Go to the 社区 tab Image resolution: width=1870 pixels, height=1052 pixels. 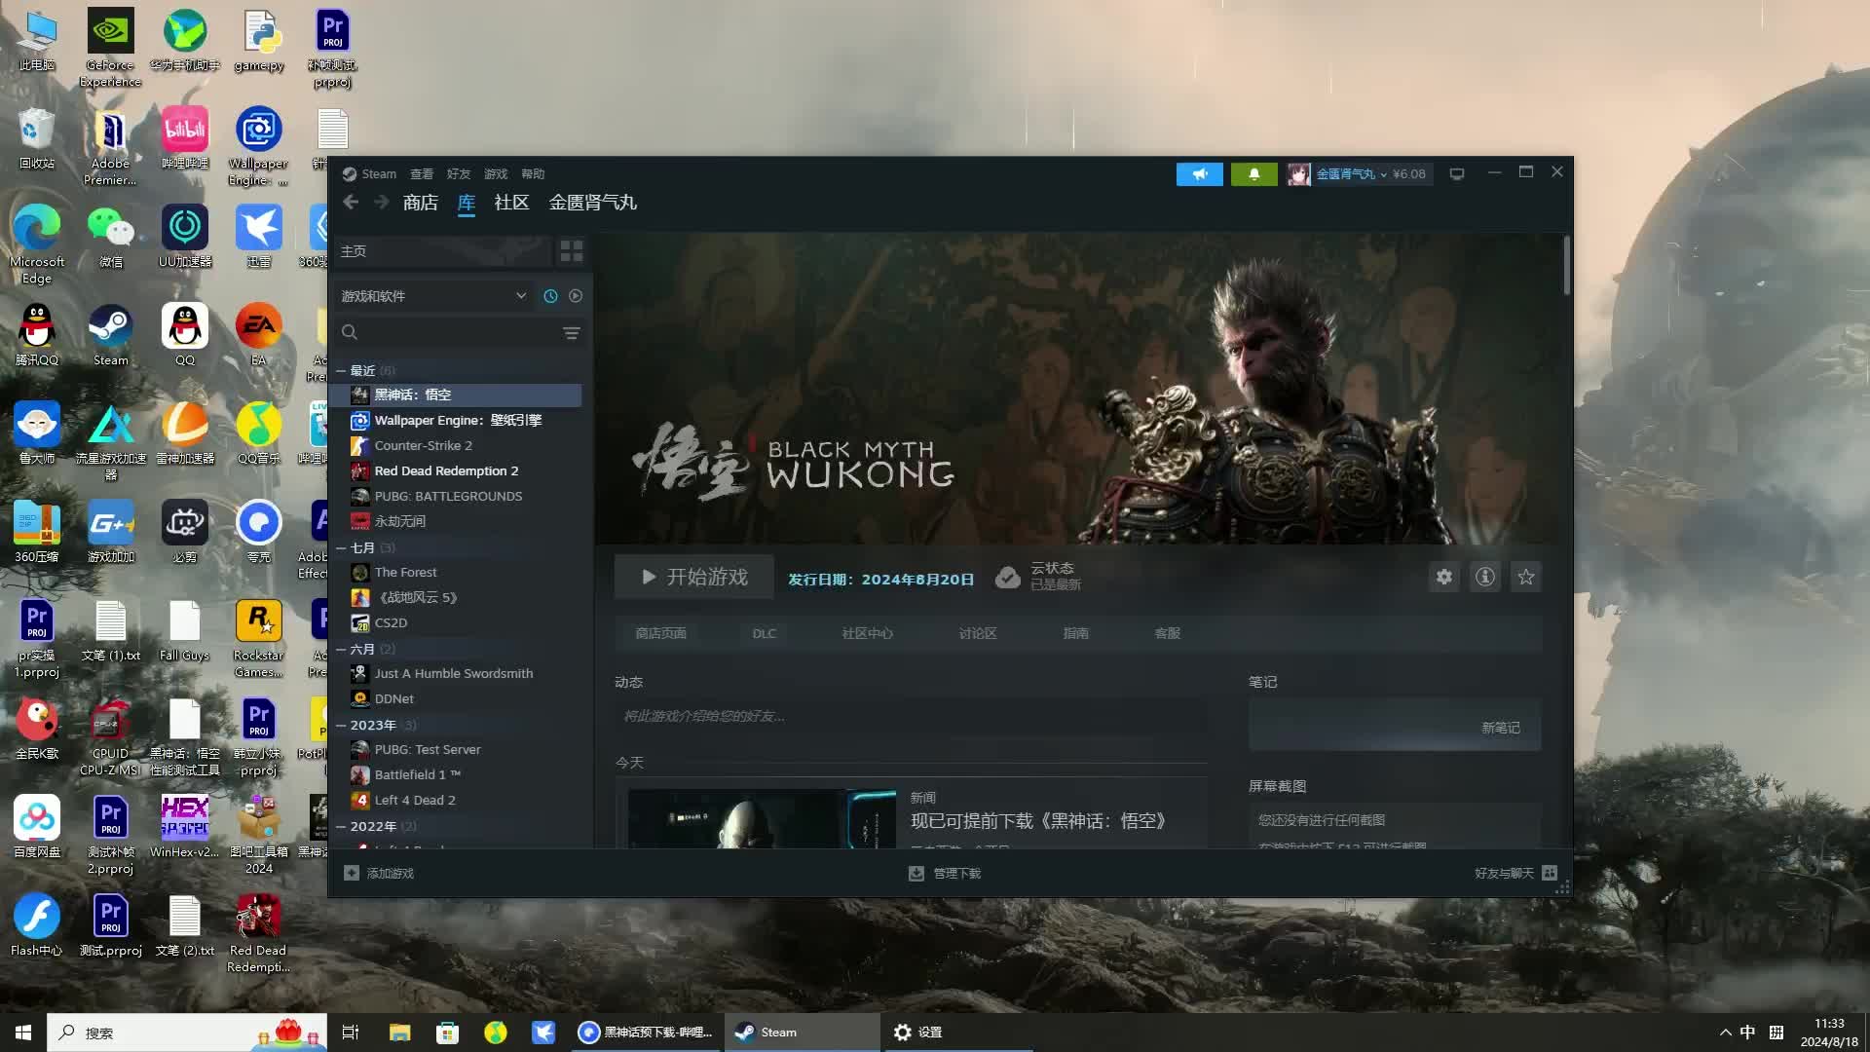pos(511,202)
